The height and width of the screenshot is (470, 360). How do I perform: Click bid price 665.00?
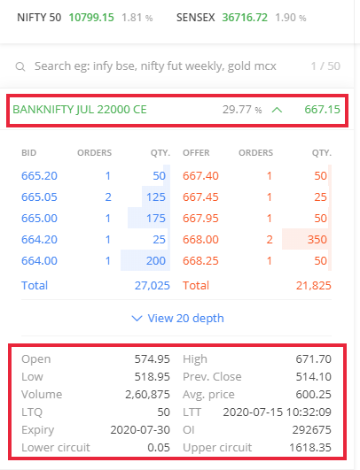39,219
